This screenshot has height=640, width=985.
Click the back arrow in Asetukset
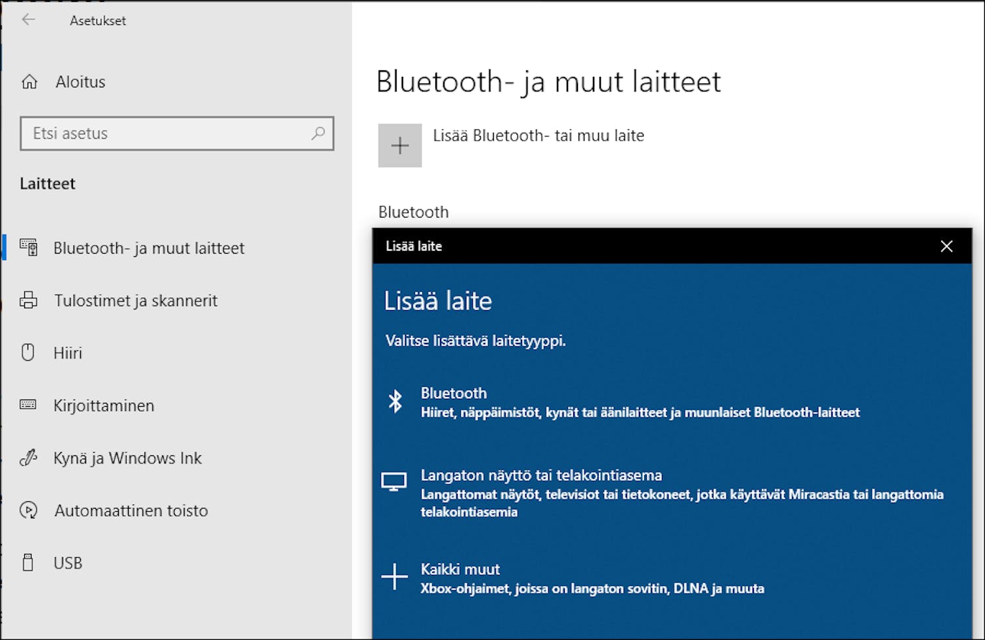[28, 20]
